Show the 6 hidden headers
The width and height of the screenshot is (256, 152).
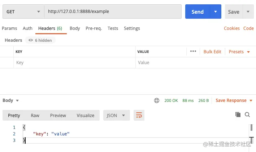pos(40,40)
